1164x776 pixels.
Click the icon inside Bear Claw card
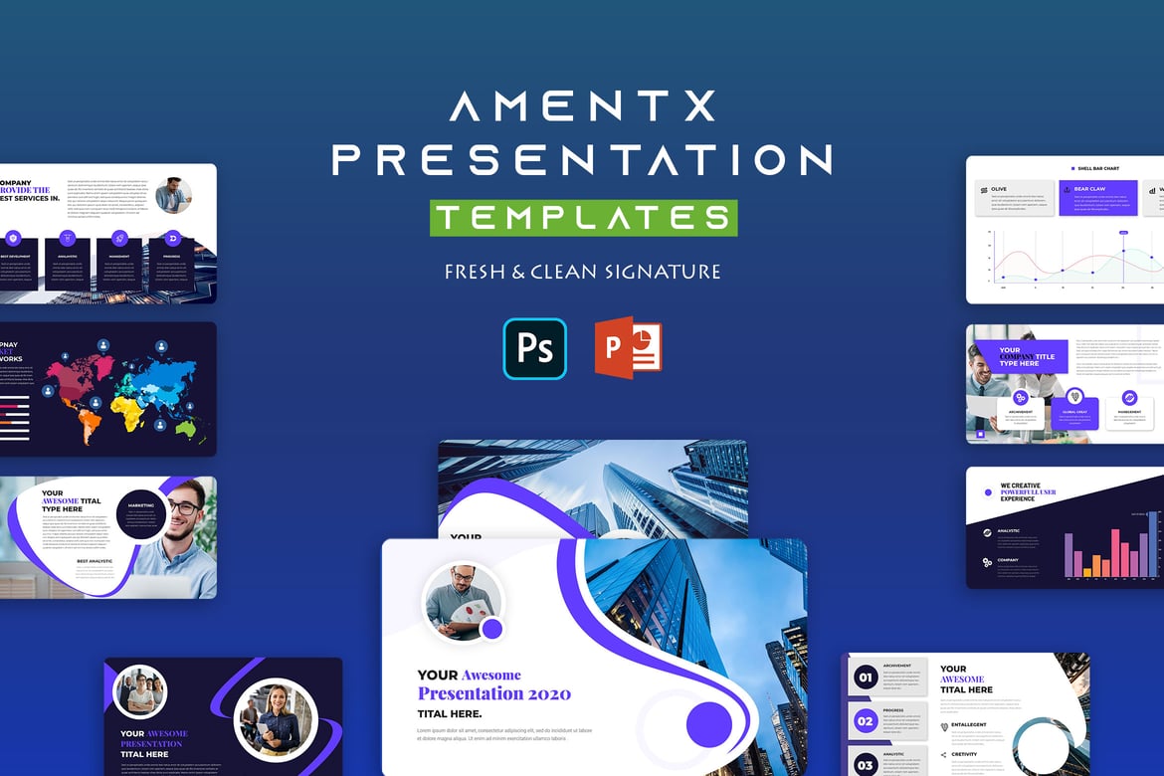point(1067,189)
